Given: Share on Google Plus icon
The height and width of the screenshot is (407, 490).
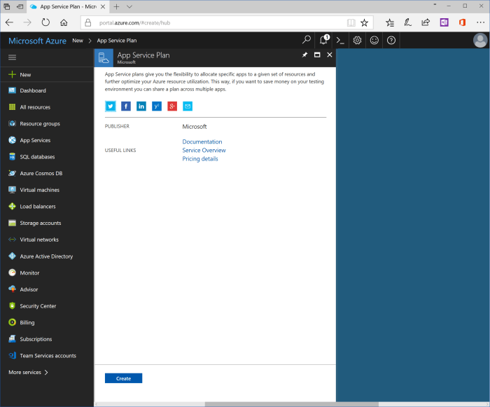Looking at the screenshot, I should [172, 106].
